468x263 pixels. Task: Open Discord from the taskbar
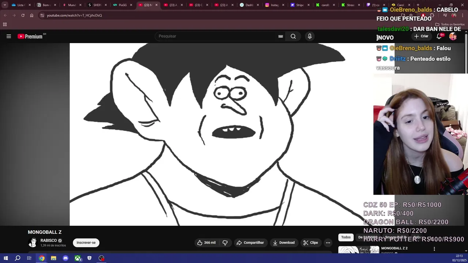click(x=65, y=258)
